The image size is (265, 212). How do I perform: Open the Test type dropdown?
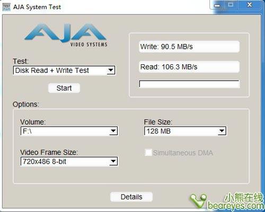(64, 71)
